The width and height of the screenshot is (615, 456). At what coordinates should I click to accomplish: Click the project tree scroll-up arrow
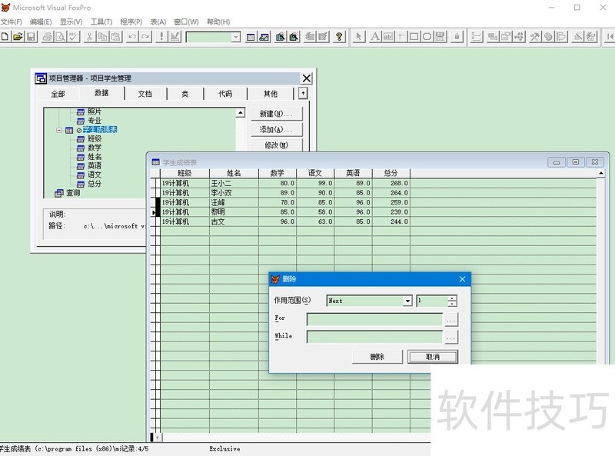[241, 113]
